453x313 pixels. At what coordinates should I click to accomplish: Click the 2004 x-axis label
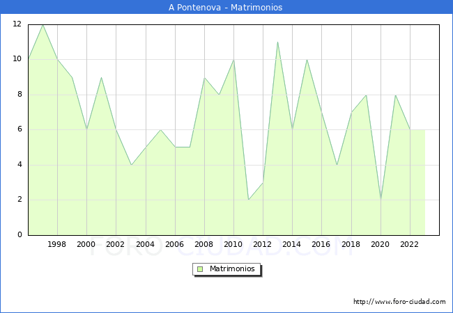[145, 245]
